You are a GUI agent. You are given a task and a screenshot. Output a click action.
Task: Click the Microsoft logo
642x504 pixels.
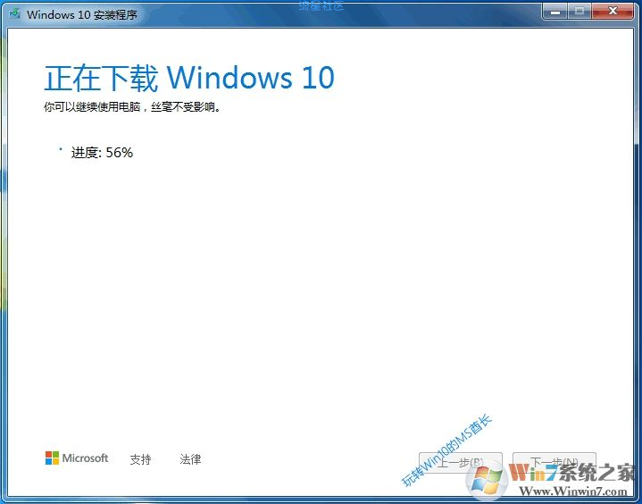click(x=77, y=458)
